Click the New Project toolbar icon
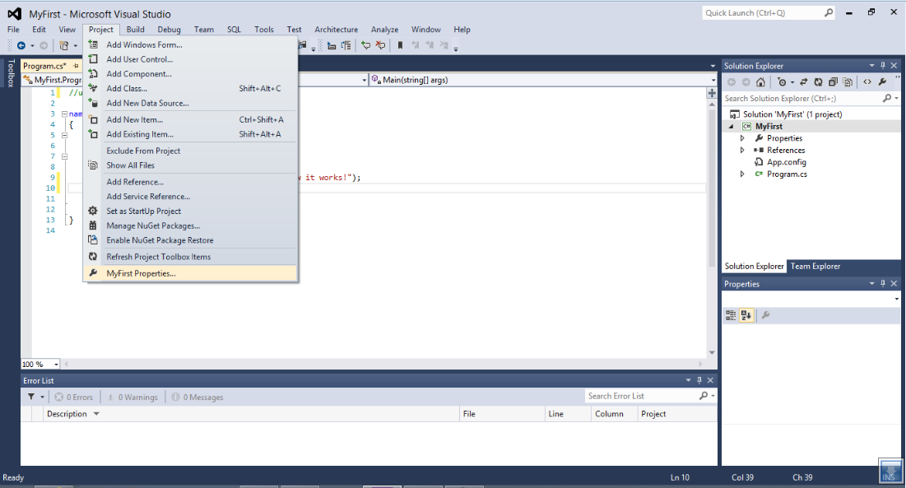 tap(64, 45)
